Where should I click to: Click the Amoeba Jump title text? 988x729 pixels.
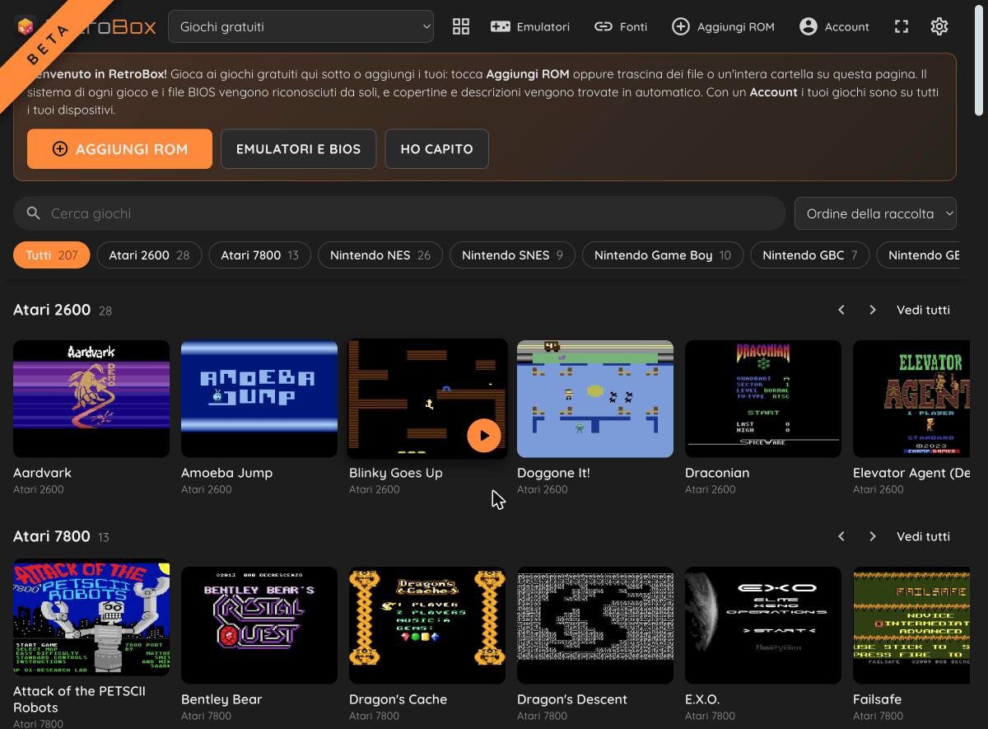226,473
